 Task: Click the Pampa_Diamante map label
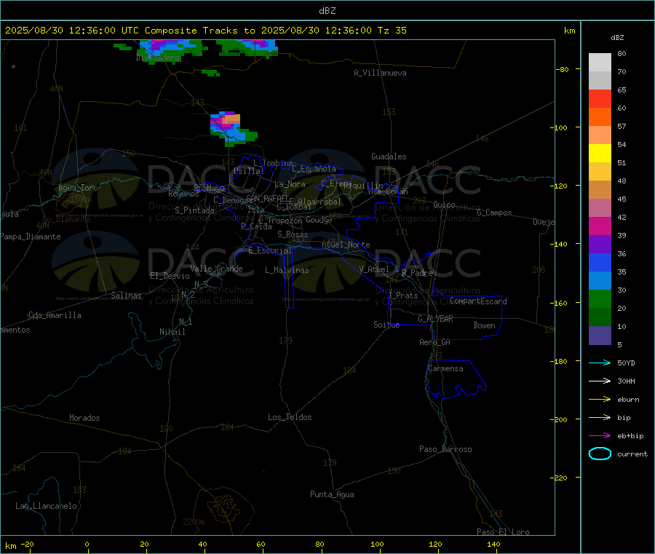[31, 237]
